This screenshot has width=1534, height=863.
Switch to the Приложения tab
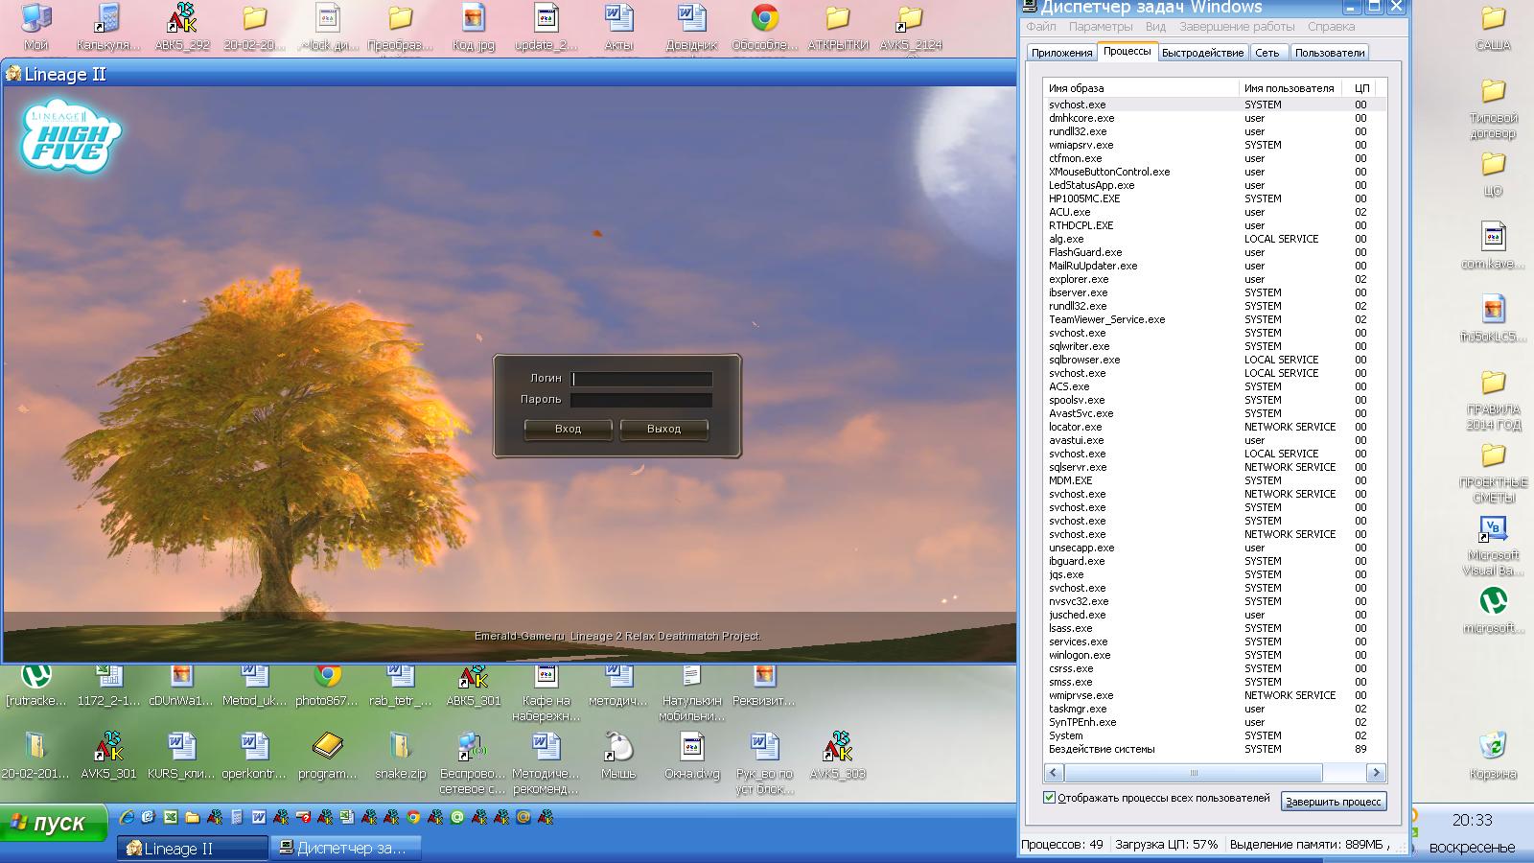coord(1061,53)
